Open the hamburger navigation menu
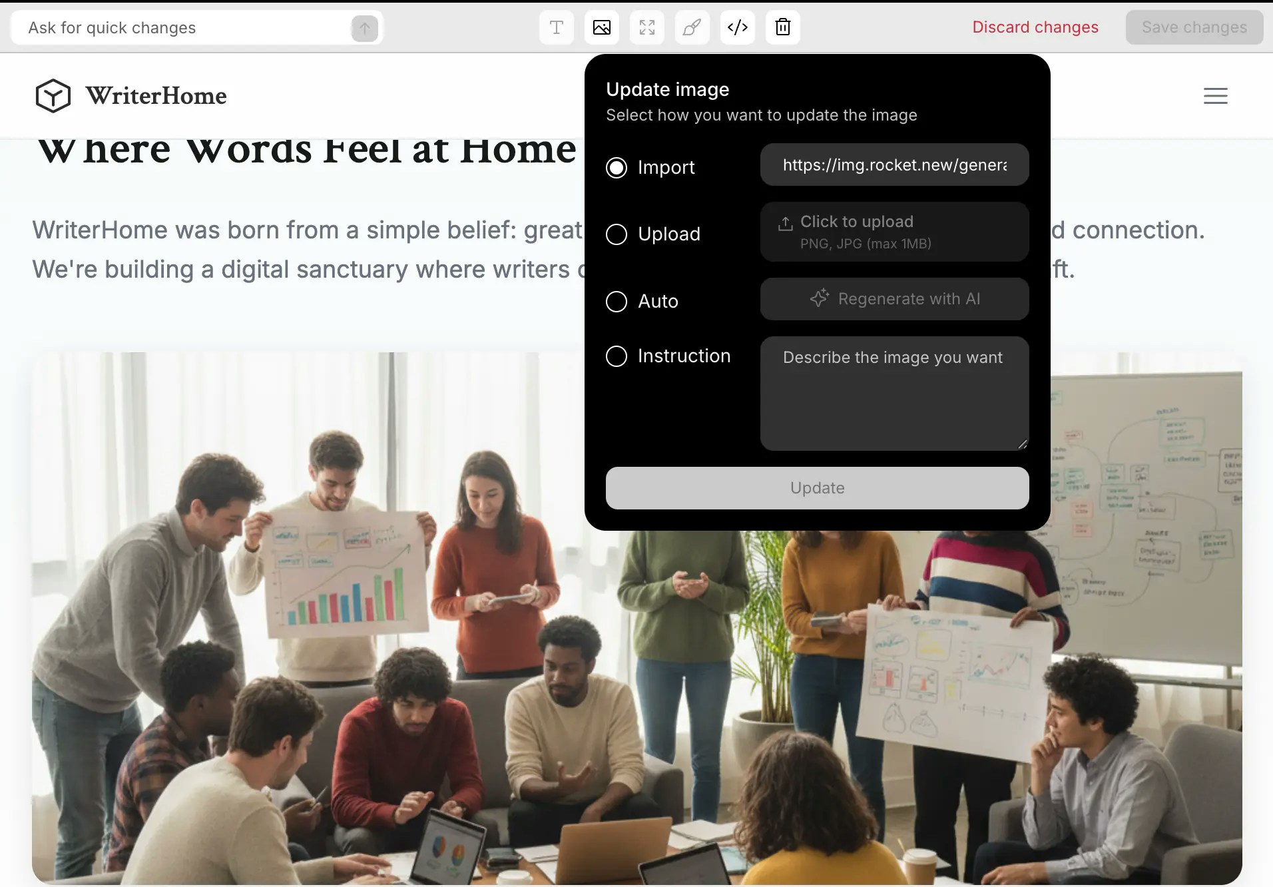This screenshot has height=887, width=1273. 1215,95
